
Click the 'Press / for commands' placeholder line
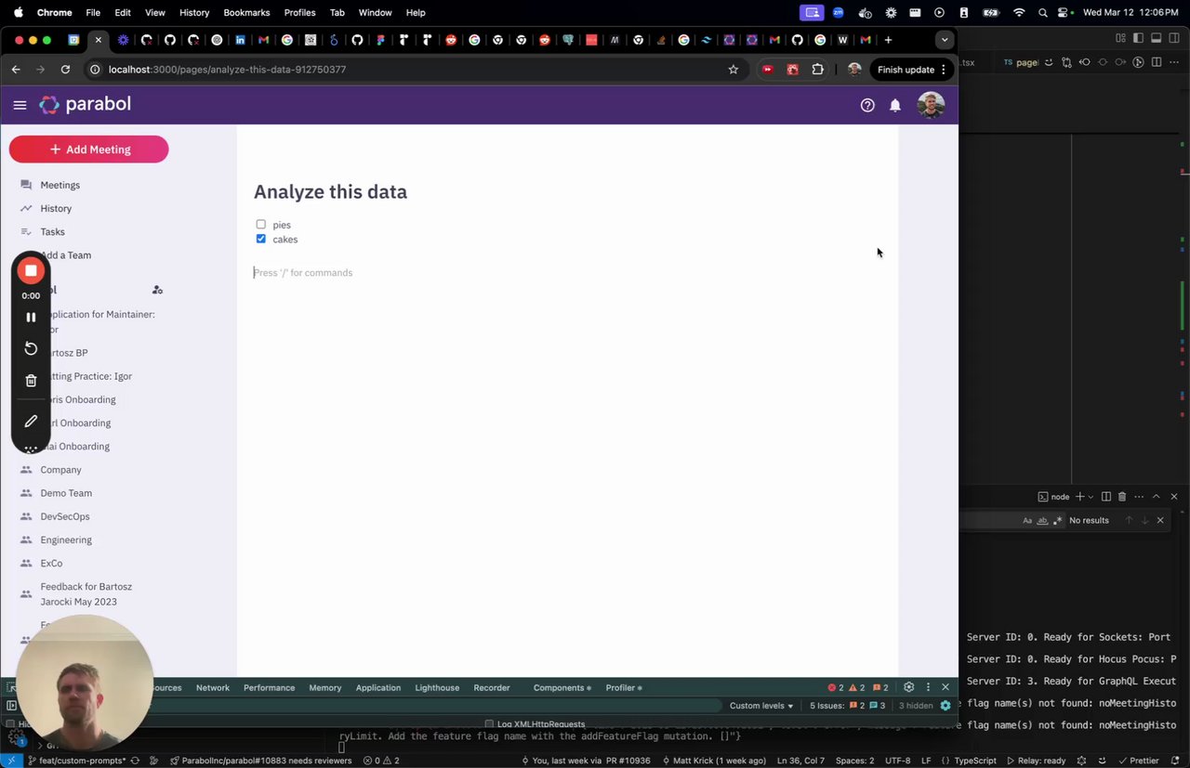coord(303,272)
